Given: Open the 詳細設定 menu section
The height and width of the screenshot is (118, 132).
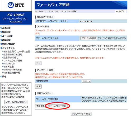Looking at the screenshot, I should point(6,40).
